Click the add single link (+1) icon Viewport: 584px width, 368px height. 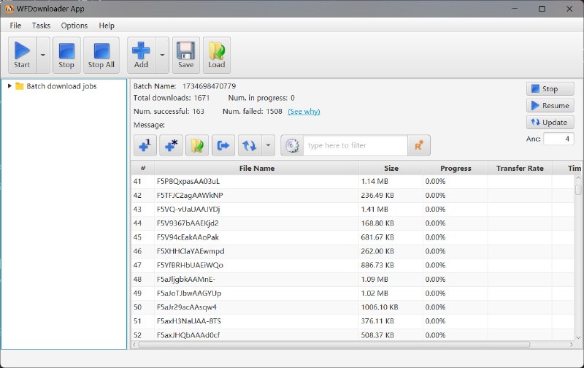[147, 145]
